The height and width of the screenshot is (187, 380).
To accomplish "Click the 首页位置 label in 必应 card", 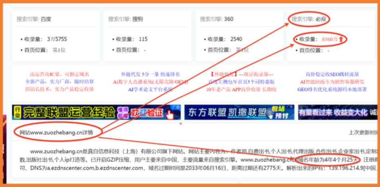I will point(311,50).
